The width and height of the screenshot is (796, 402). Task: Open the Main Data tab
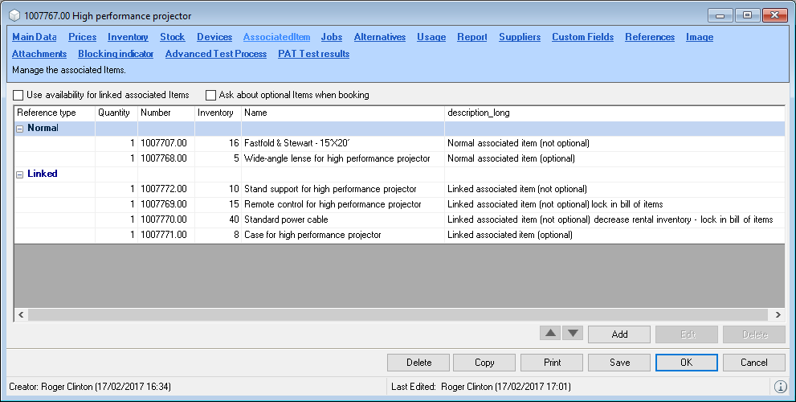[35, 37]
